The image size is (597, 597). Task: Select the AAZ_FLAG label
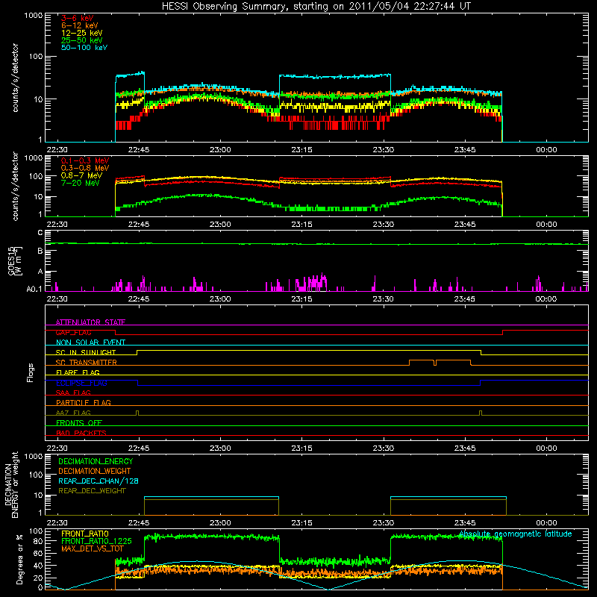(x=73, y=413)
